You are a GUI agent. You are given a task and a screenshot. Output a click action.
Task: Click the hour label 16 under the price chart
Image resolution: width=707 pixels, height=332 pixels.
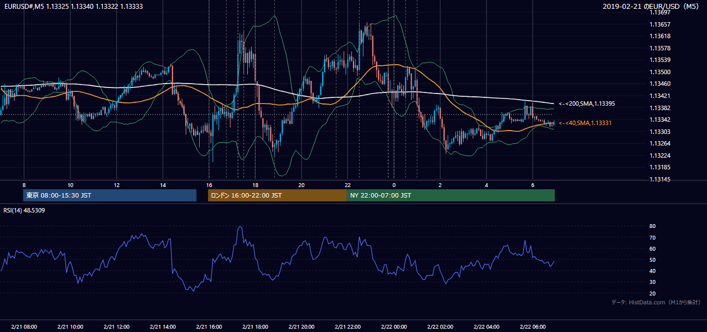pos(209,185)
